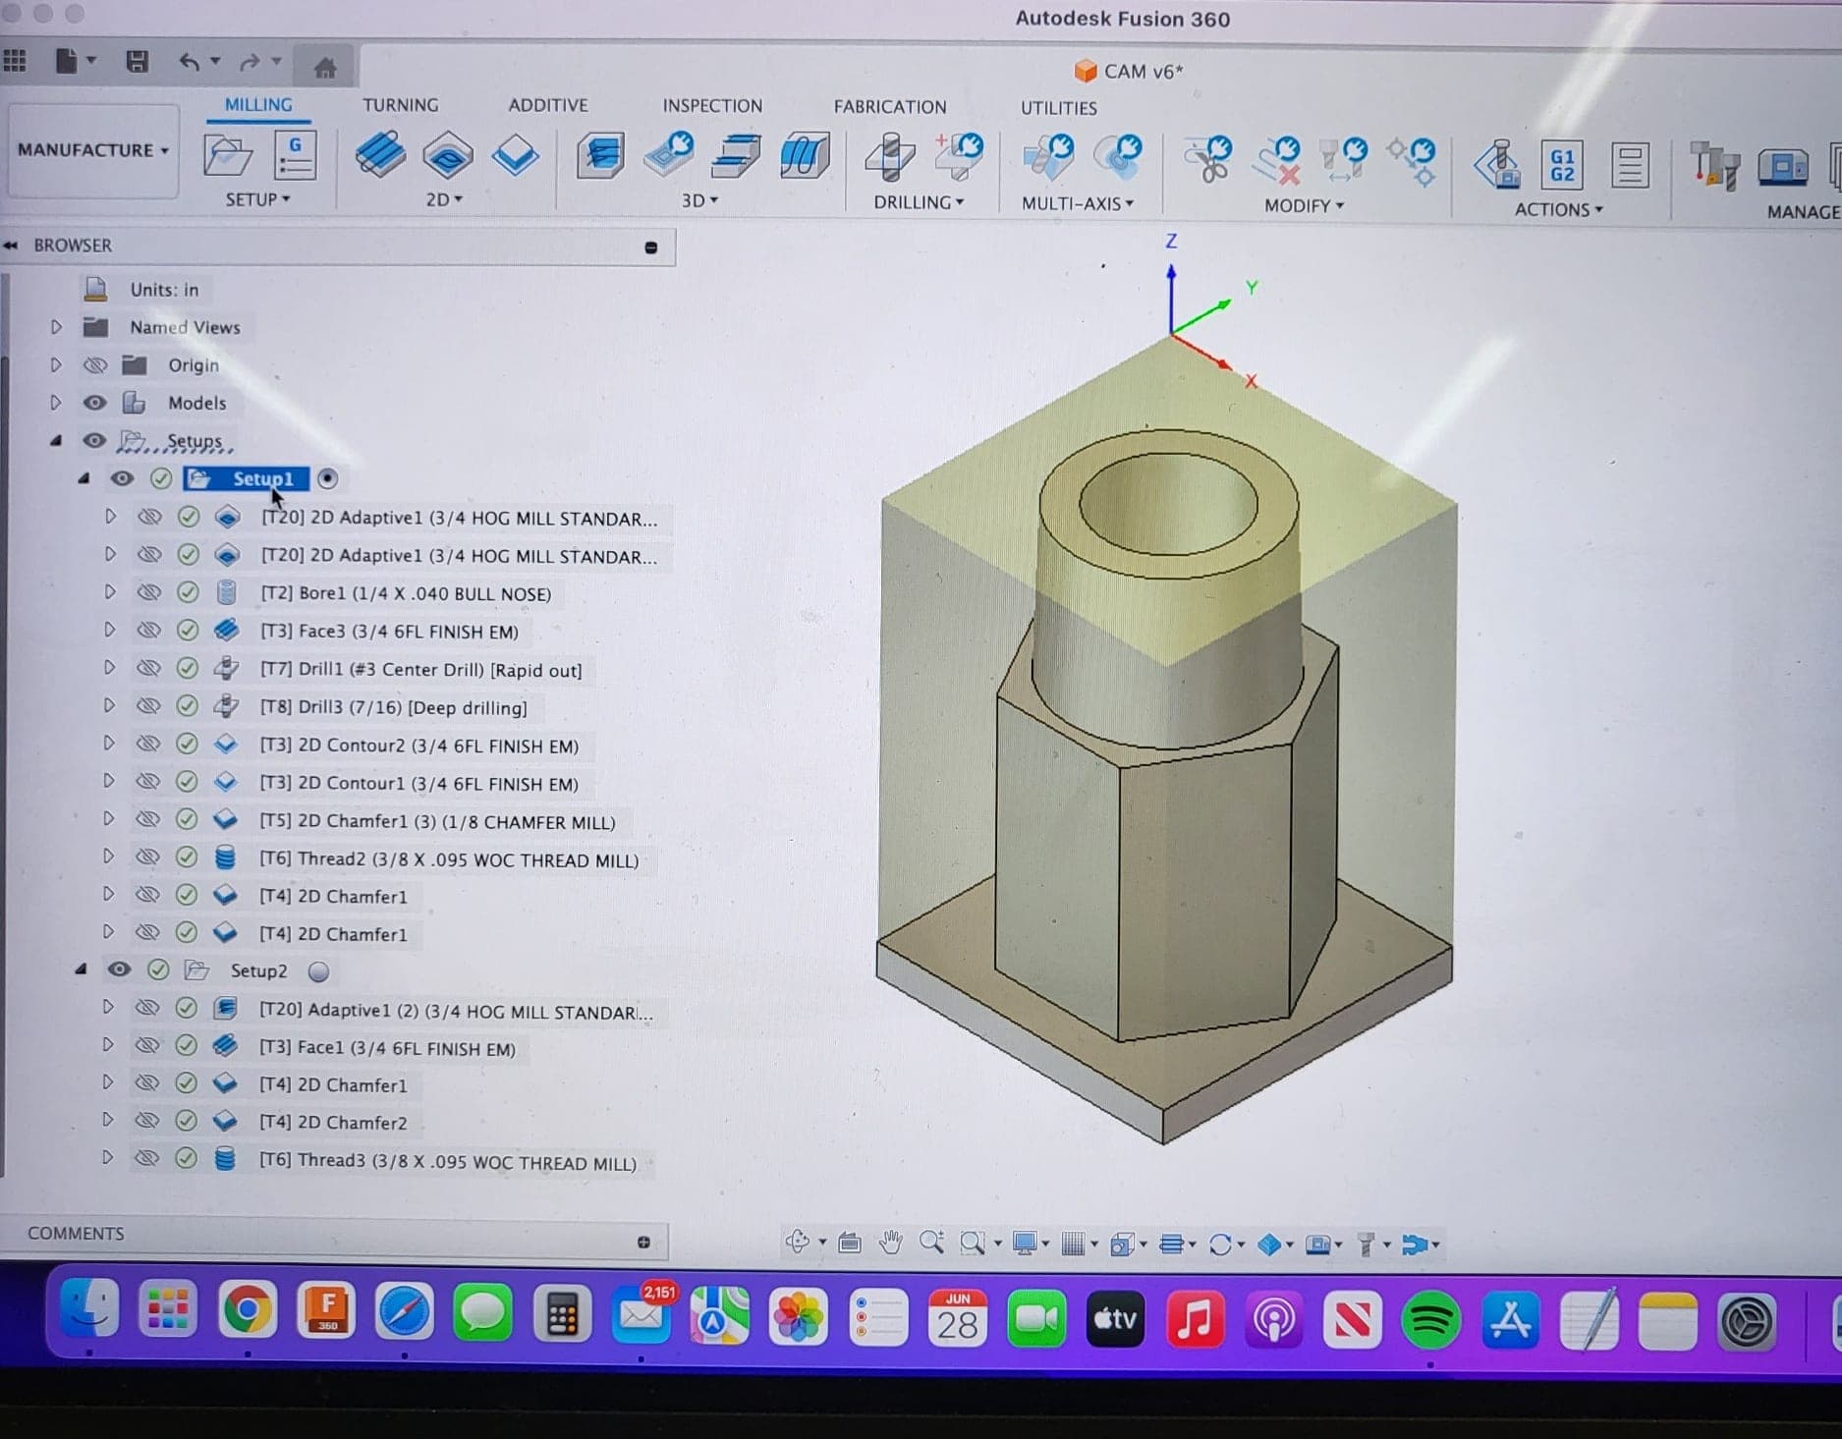
Task: Open Google Chrome from the dock
Action: click(248, 1310)
